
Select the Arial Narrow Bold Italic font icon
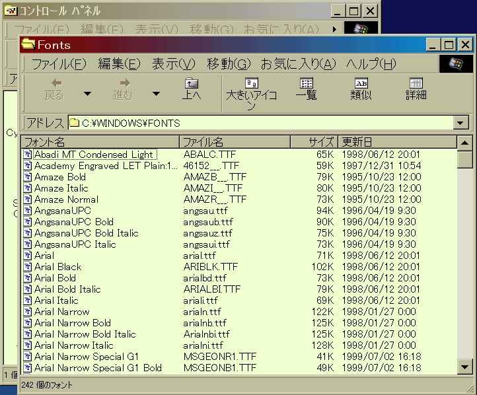pos(28,334)
